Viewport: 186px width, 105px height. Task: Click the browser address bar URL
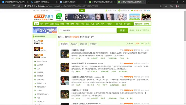tap(67, 6)
